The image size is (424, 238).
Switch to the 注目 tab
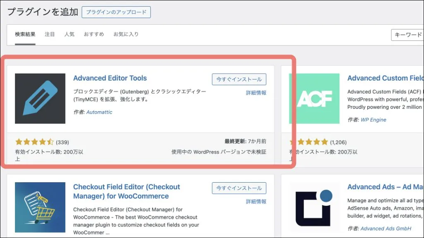50,34
